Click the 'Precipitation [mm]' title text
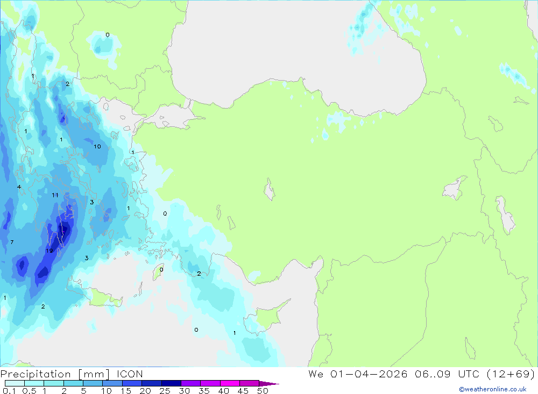The image size is (538, 394). click(55, 374)
